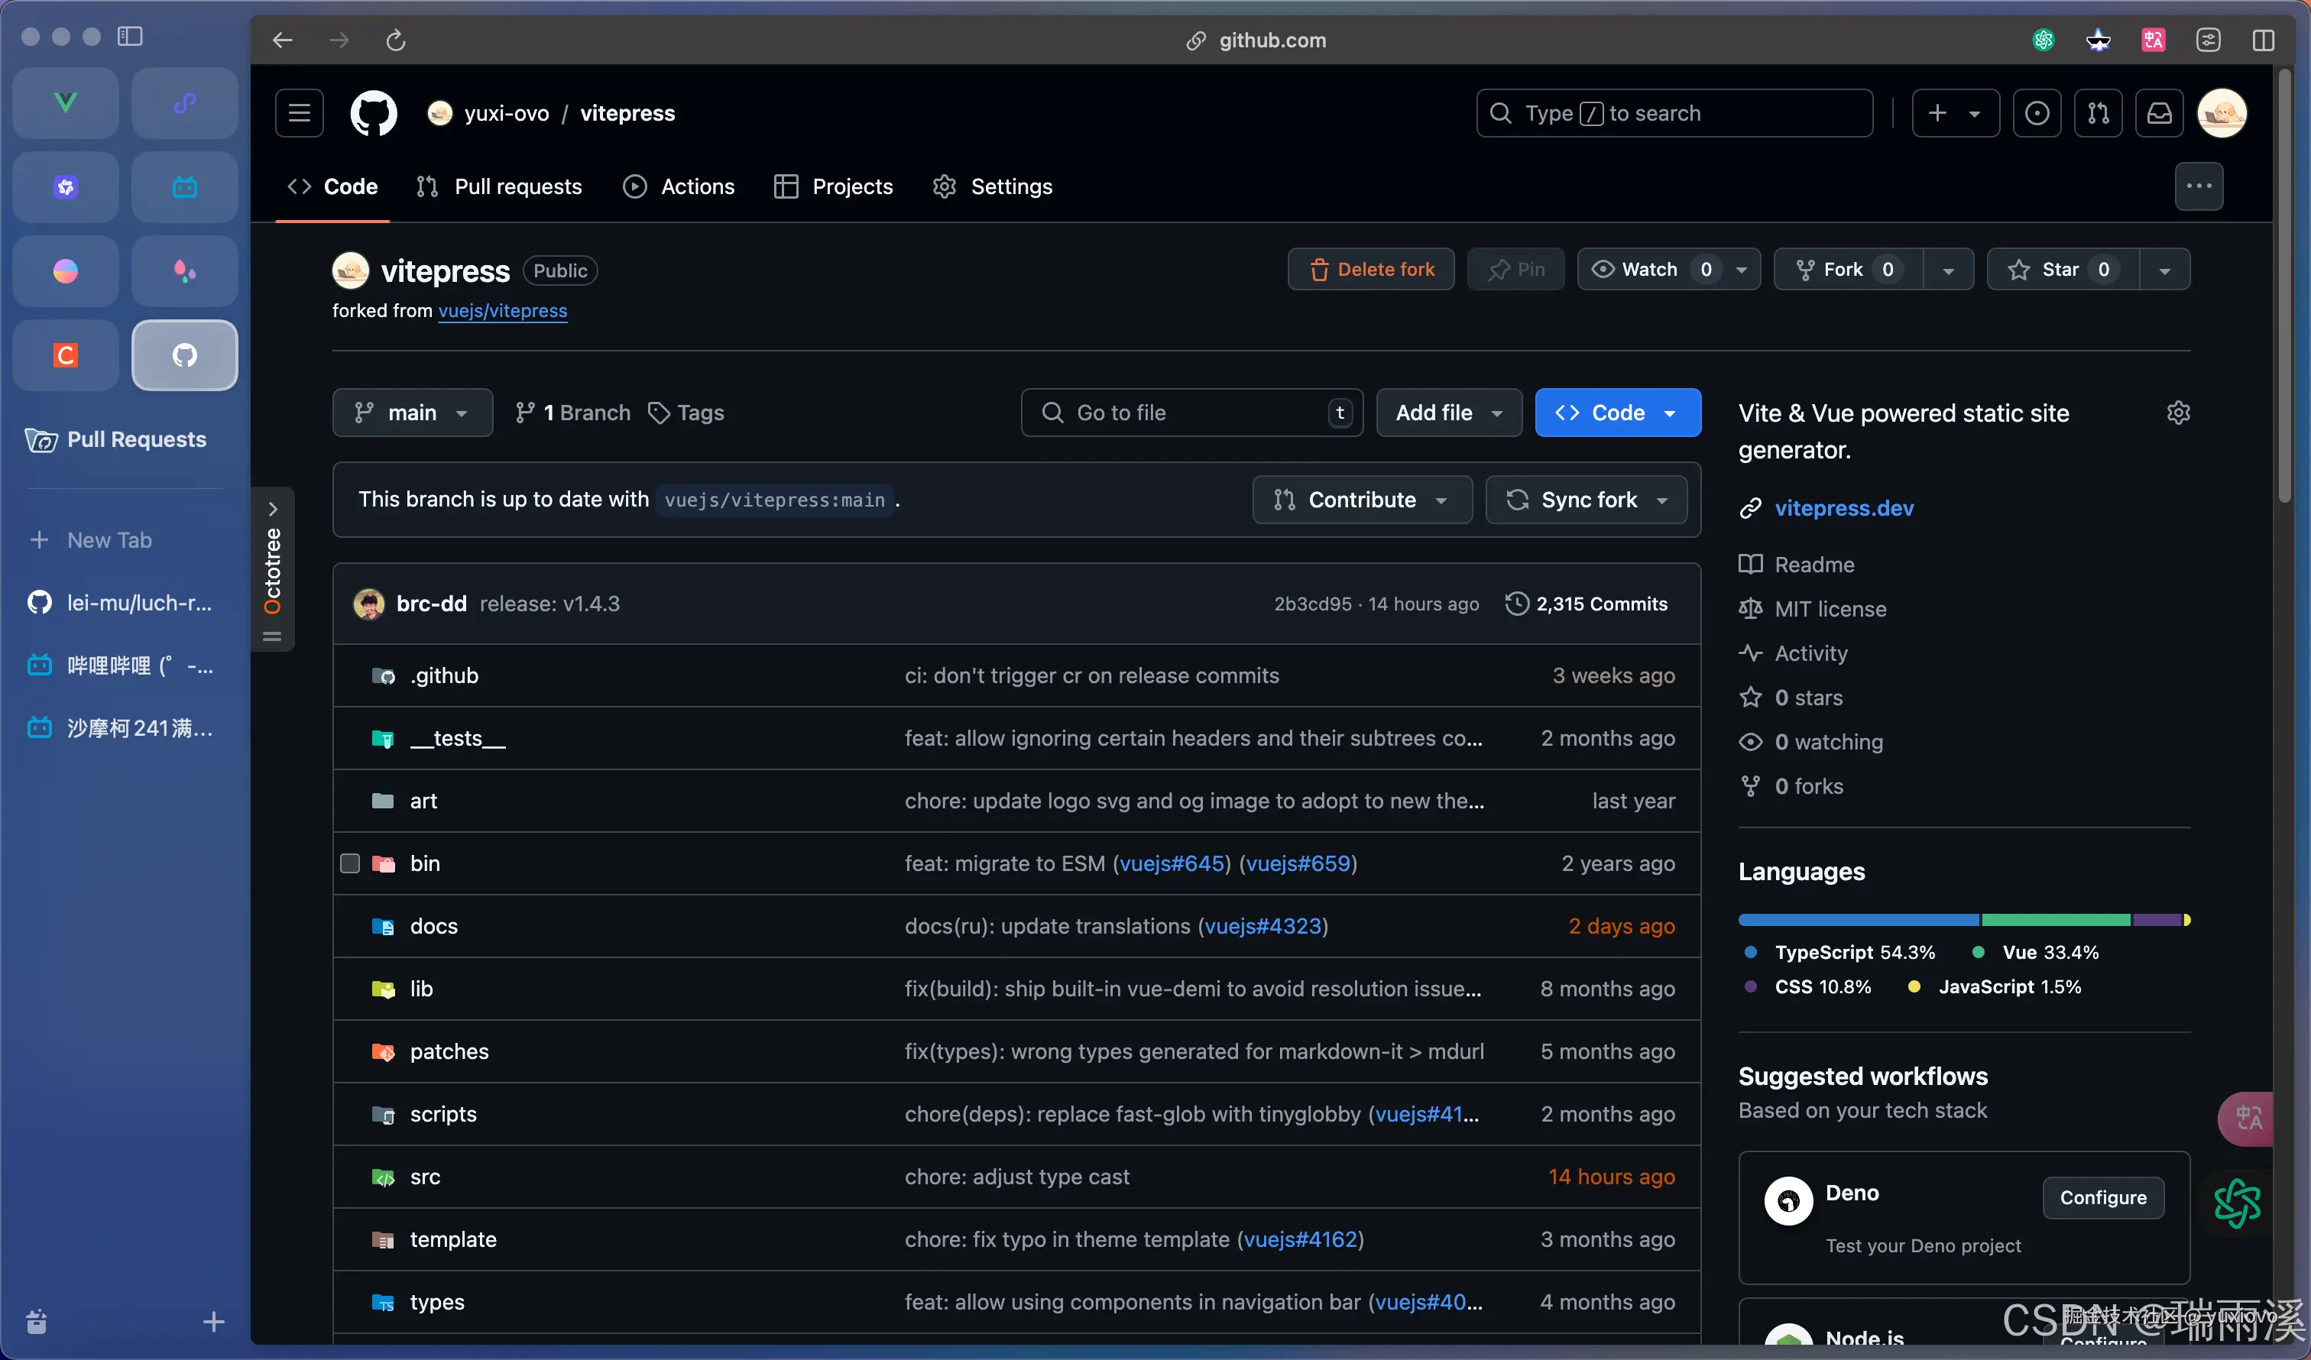
Task: Open the hamburger navigation menu
Action: (x=299, y=113)
